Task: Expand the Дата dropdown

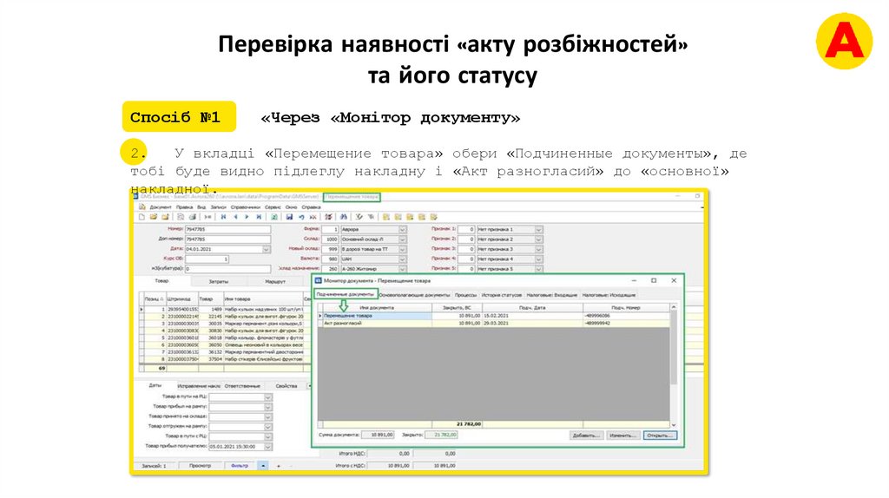Action: pos(266,249)
